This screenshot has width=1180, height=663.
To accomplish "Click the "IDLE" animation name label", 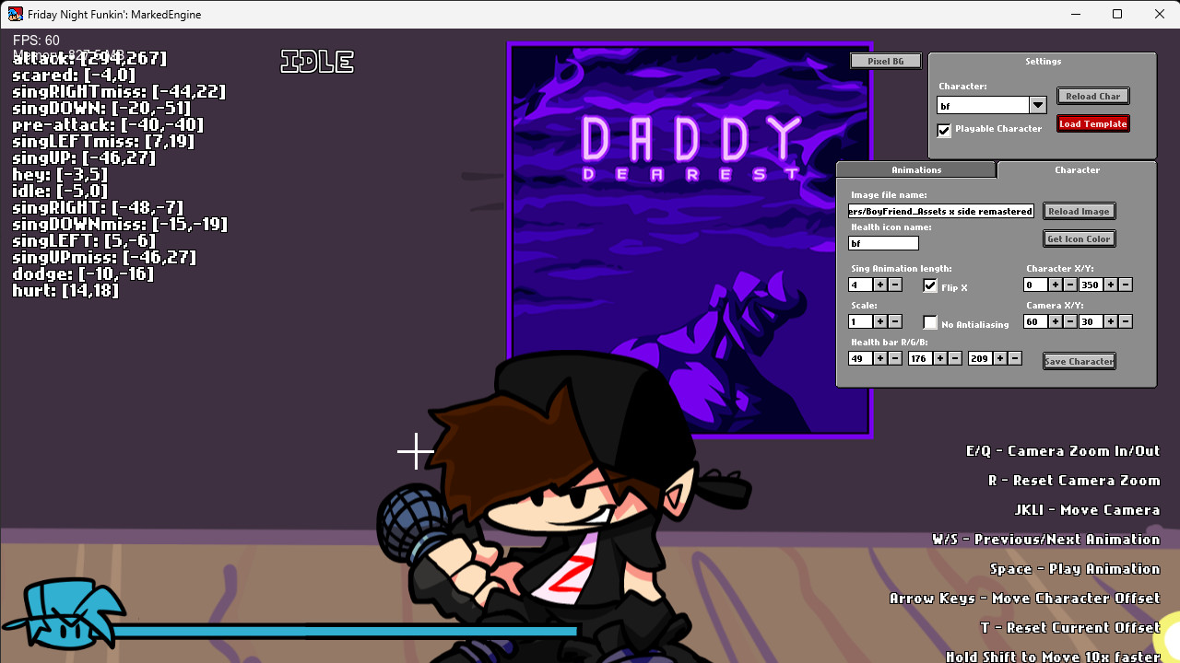I will pyautogui.click(x=317, y=62).
